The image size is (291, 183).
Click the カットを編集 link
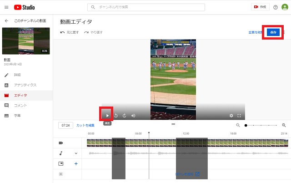point(85,125)
